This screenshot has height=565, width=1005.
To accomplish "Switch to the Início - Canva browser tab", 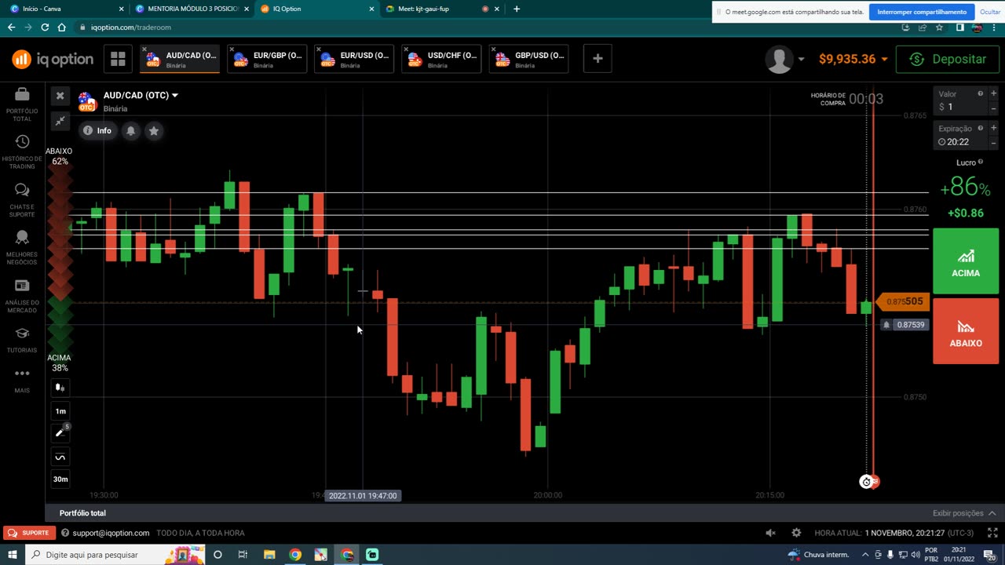I will pyautogui.click(x=65, y=9).
